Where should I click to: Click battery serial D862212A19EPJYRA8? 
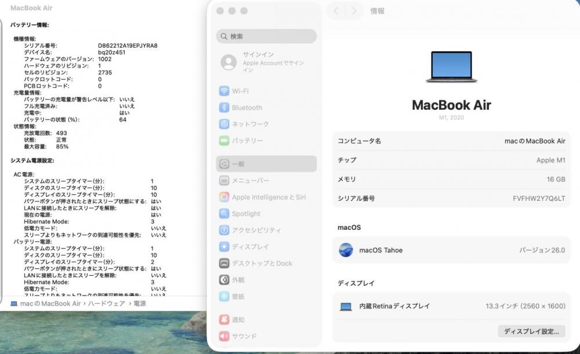[x=128, y=45]
